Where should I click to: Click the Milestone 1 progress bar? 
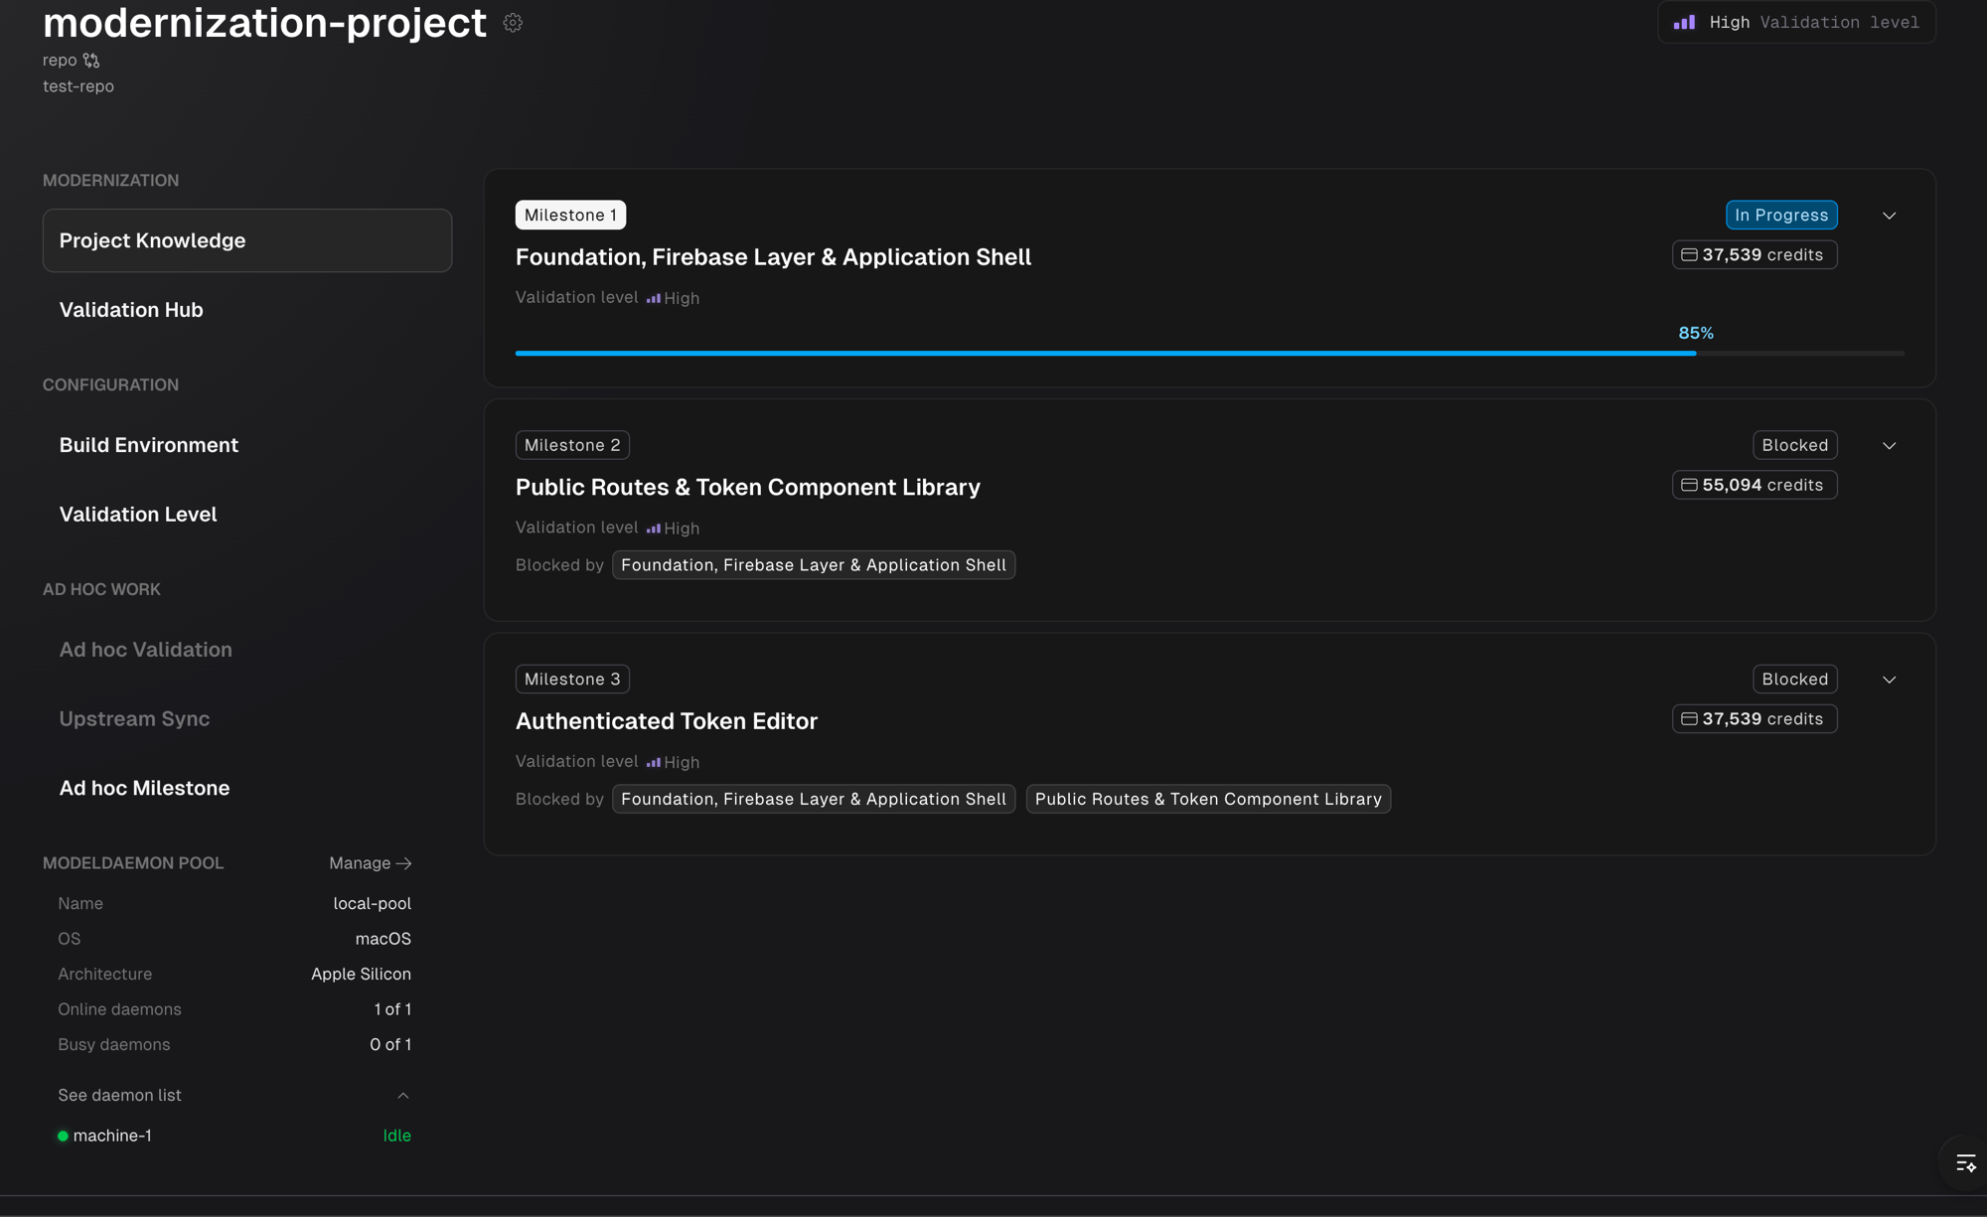click(x=1209, y=353)
